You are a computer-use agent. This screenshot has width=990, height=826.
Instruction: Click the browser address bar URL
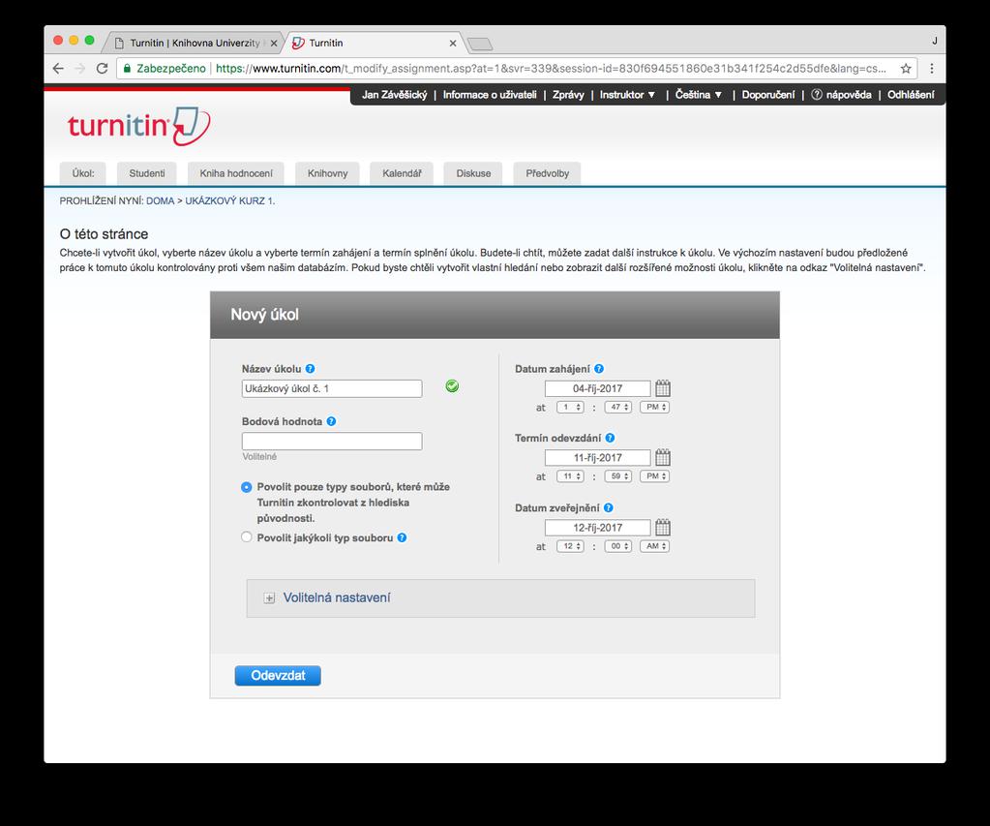(x=551, y=68)
